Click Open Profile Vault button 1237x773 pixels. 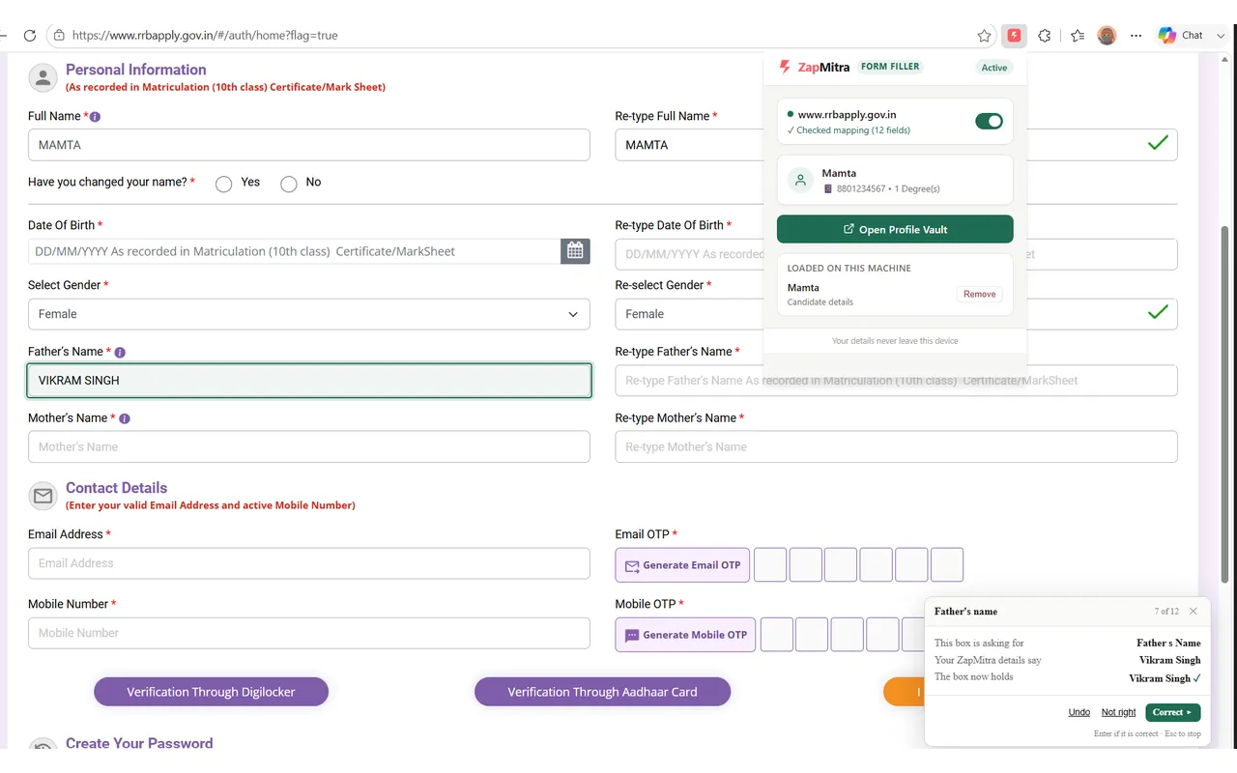[x=895, y=229]
